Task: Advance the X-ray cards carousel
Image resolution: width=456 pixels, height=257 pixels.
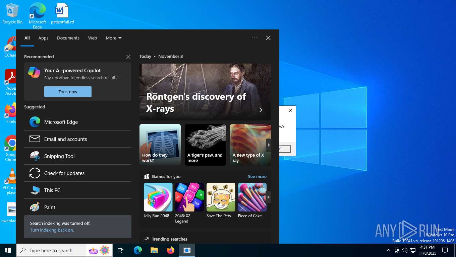Action: click(269, 145)
